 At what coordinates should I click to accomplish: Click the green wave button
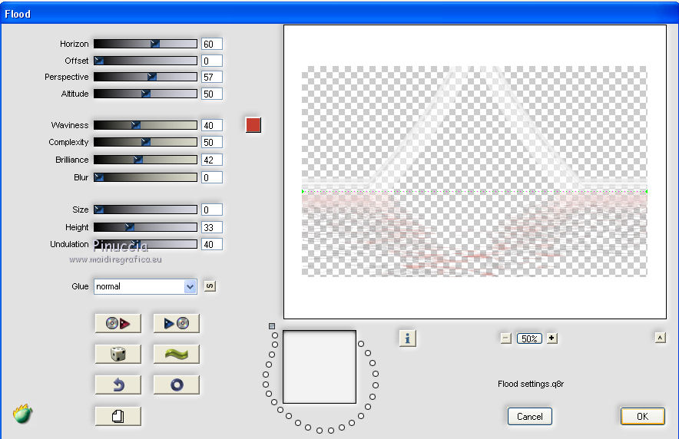[x=176, y=354]
